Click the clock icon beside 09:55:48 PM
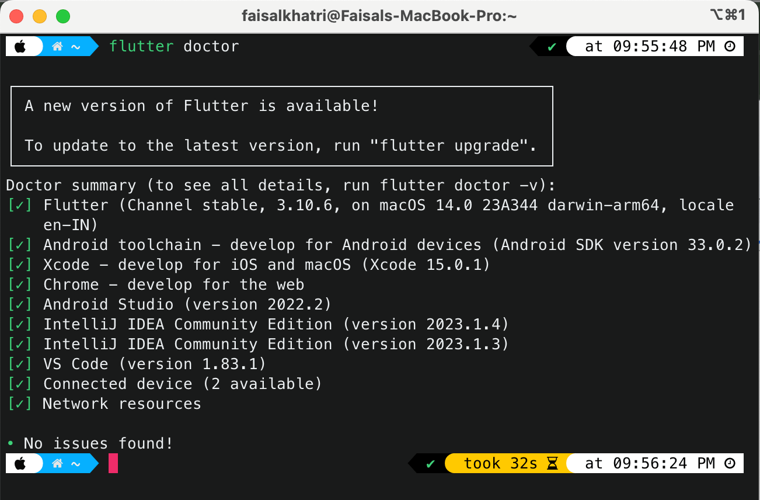This screenshot has height=500, width=760. click(x=730, y=46)
